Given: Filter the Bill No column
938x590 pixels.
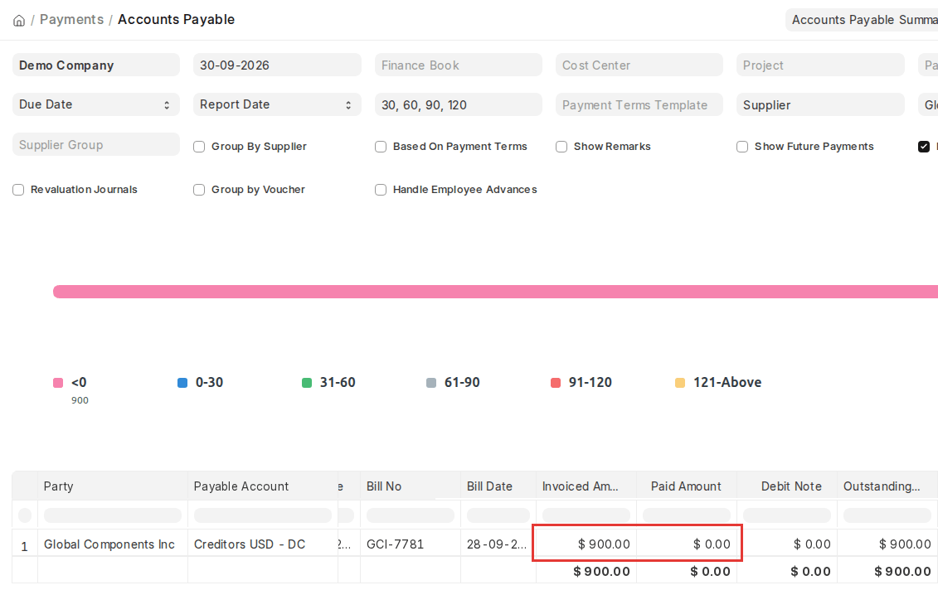Looking at the screenshot, I should pos(411,515).
